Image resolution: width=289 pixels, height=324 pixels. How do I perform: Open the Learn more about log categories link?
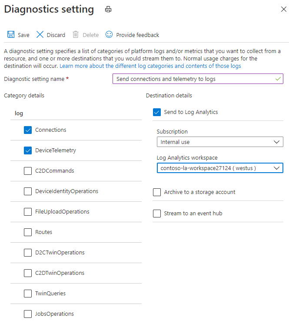tap(150, 66)
